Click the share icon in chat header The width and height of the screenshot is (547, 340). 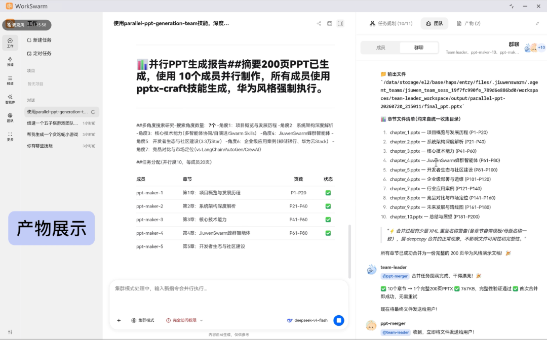[319, 23]
